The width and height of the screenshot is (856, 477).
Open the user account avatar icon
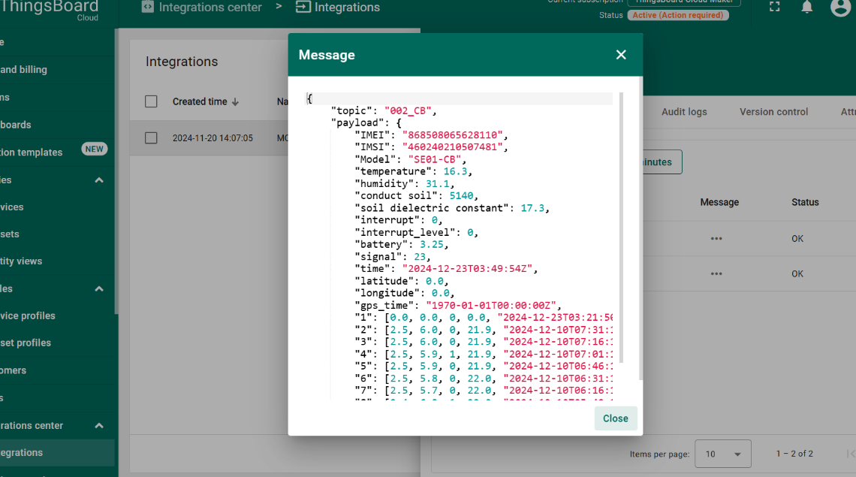pyautogui.click(x=841, y=7)
